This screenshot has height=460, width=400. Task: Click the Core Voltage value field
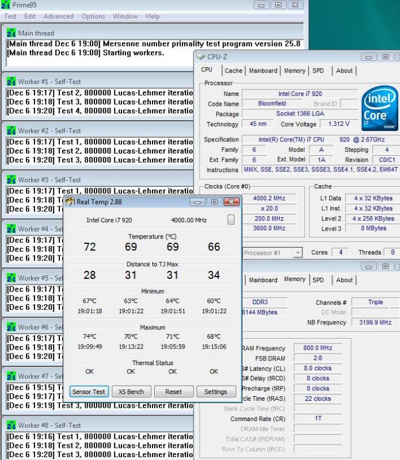332,124
